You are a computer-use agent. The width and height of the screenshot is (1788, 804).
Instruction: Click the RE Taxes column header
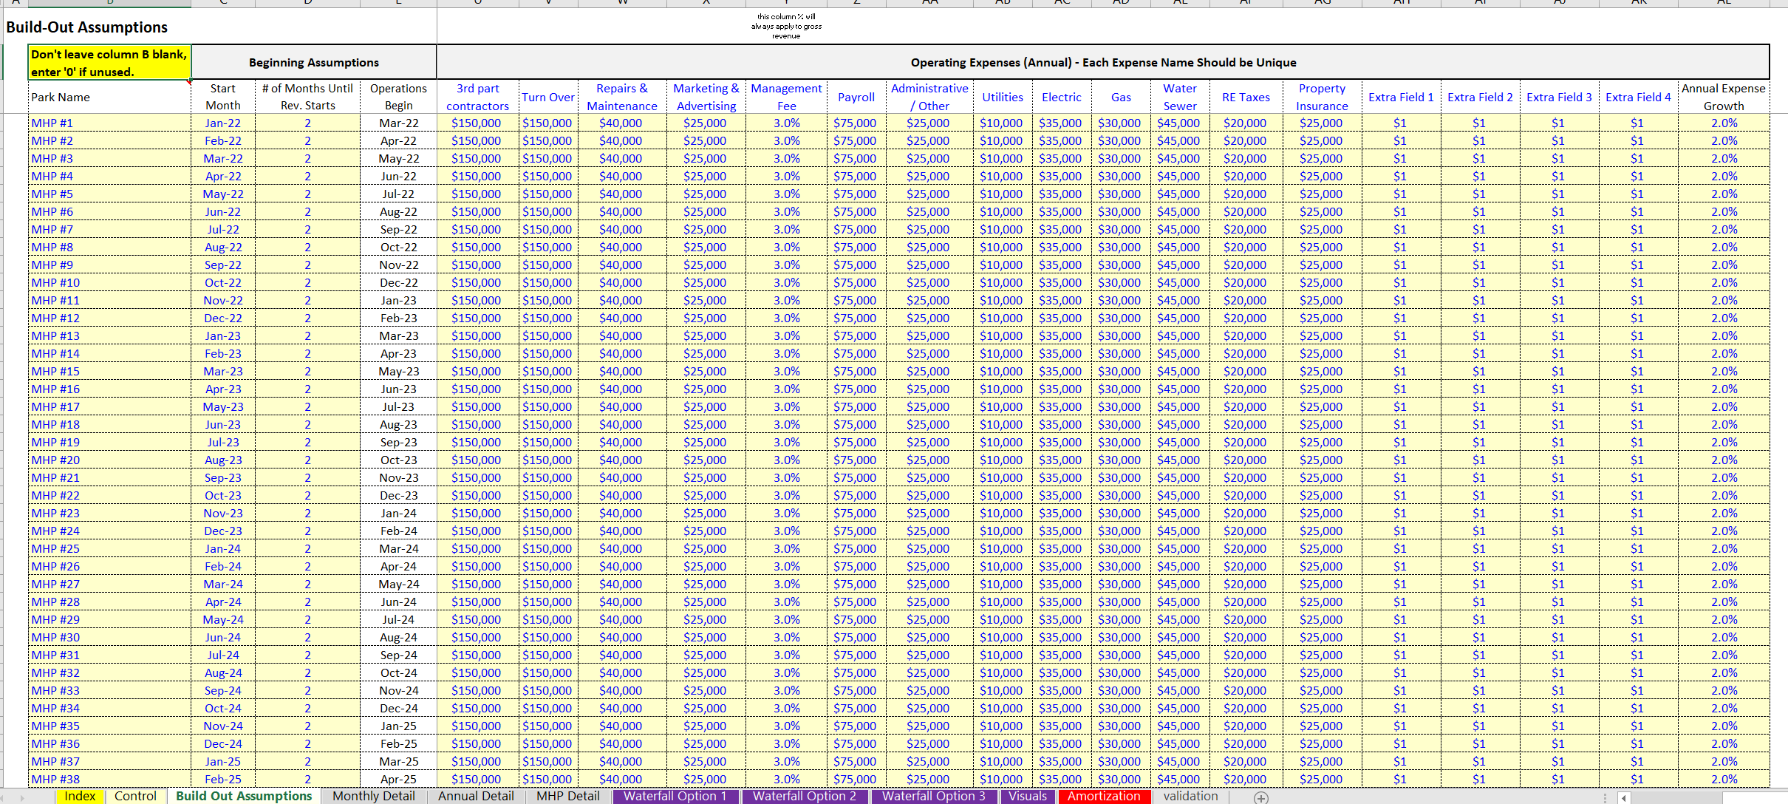tap(1246, 98)
